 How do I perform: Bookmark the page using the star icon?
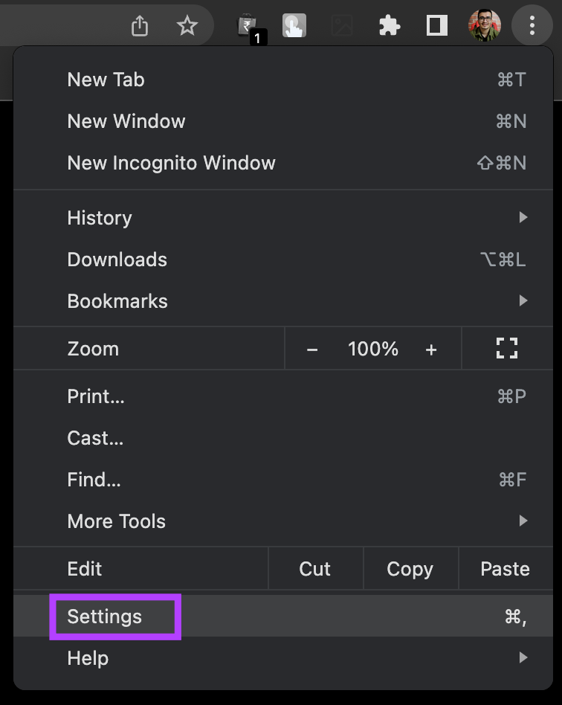(x=187, y=25)
